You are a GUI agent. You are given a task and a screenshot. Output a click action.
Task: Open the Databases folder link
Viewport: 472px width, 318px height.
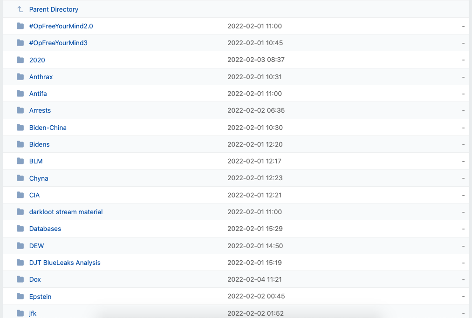45,229
